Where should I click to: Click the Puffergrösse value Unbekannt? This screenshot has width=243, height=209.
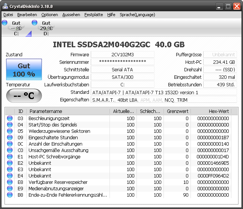(220, 54)
